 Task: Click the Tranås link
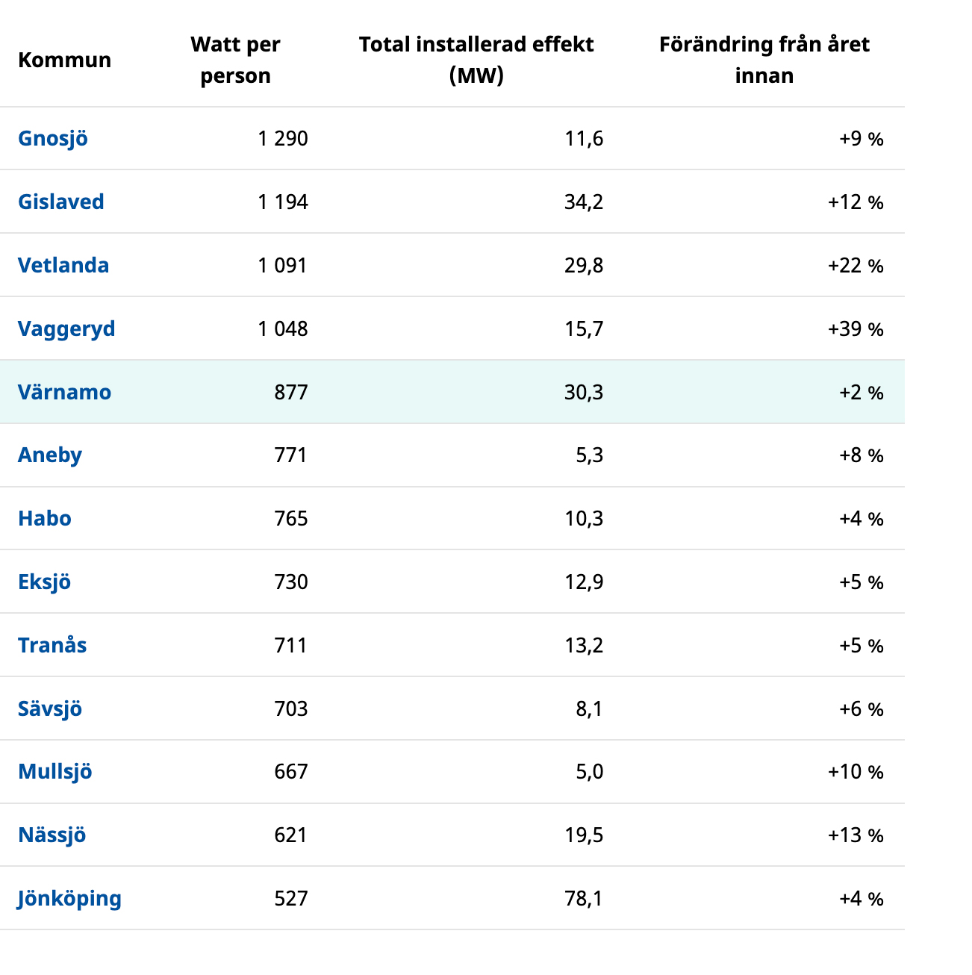point(52,646)
